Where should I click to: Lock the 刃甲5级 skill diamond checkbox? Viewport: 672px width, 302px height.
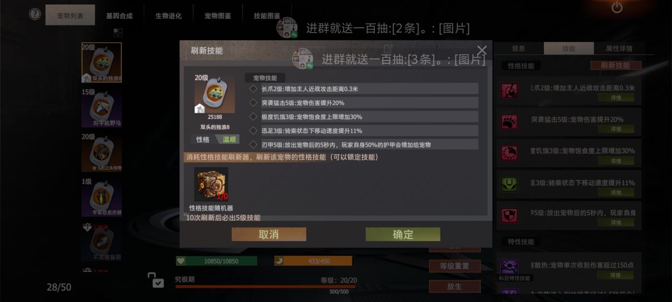tap(253, 144)
